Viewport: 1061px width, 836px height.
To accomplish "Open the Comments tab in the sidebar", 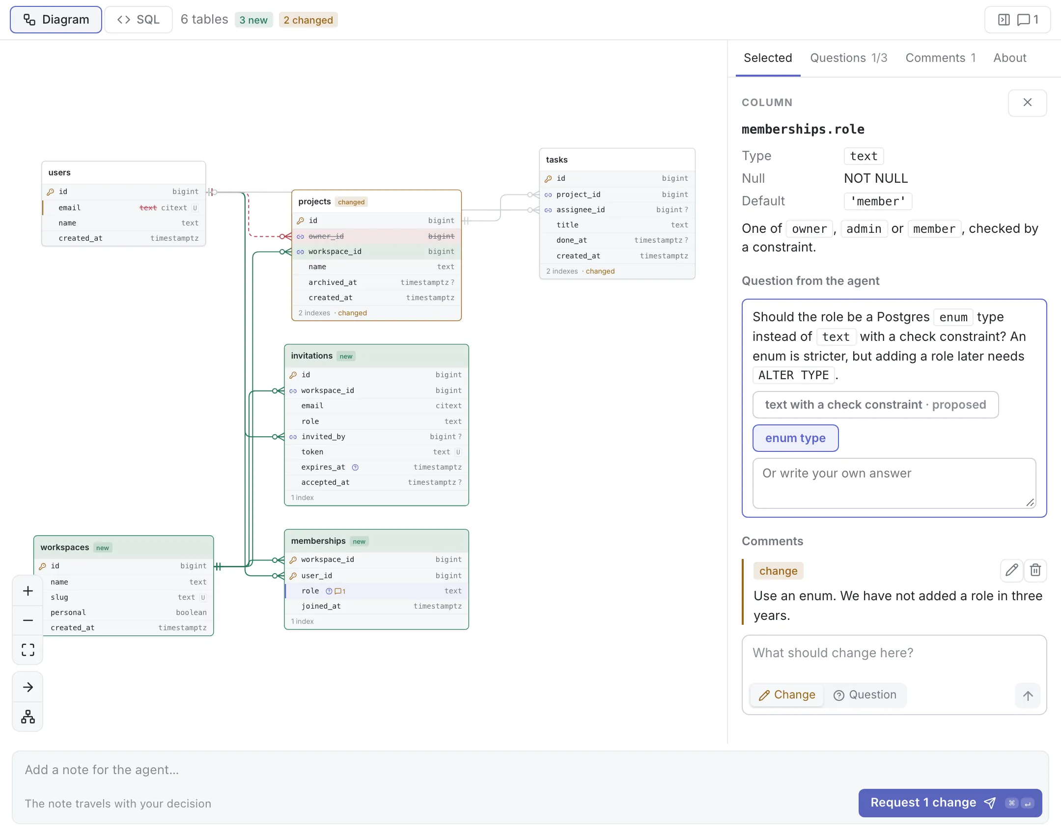I will click(941, 58).
